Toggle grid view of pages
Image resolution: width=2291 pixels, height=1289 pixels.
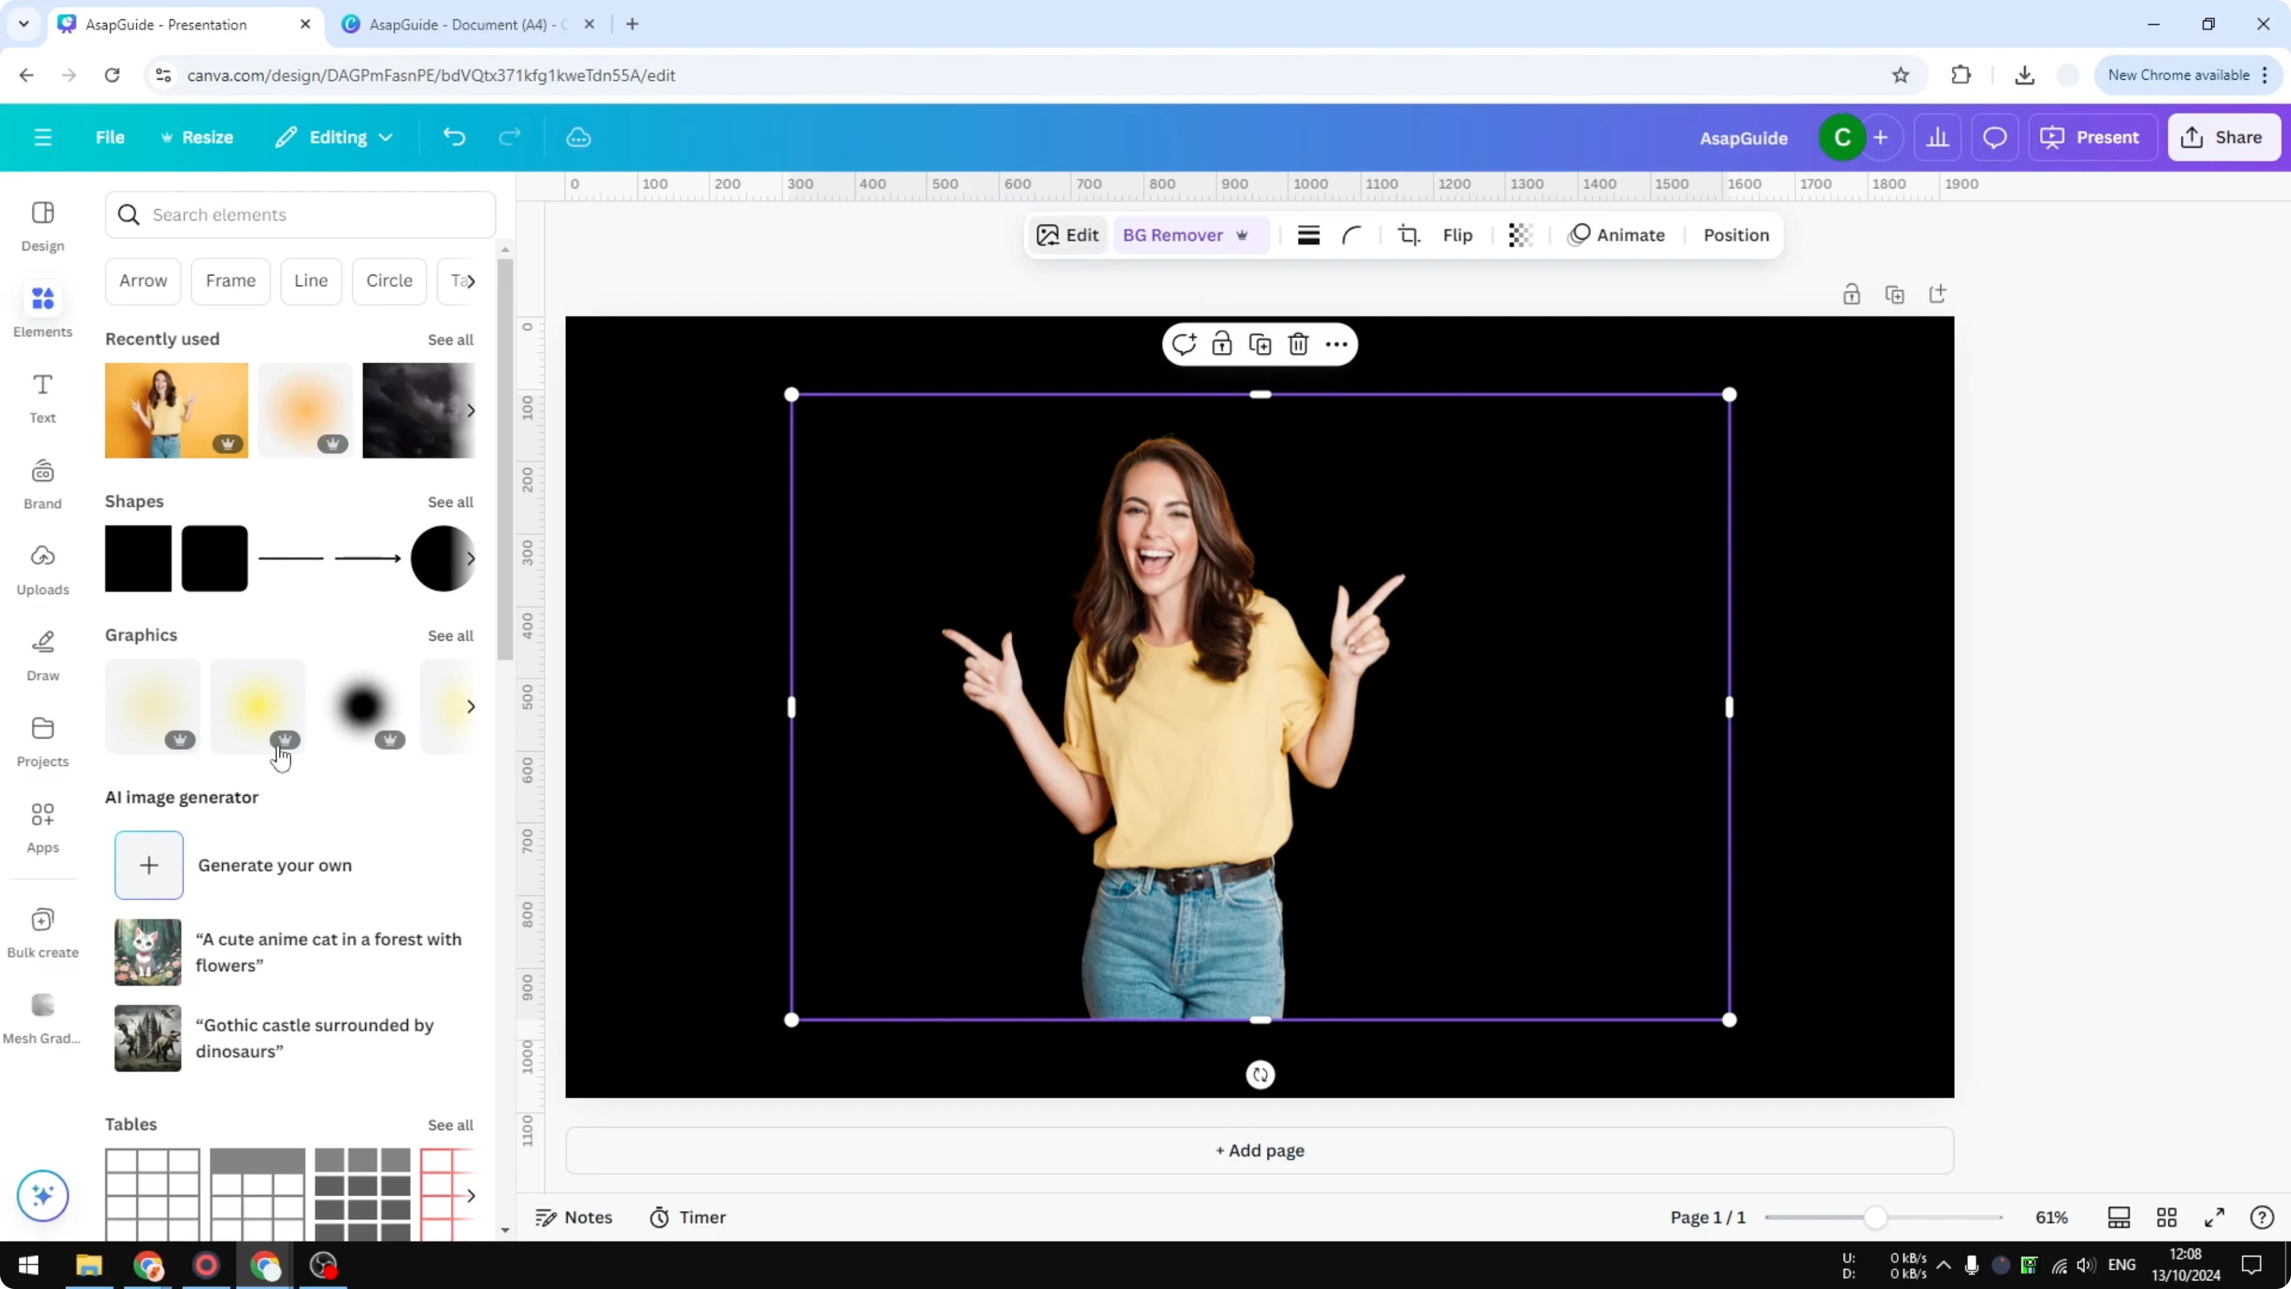click(x=2166, y=1217)
